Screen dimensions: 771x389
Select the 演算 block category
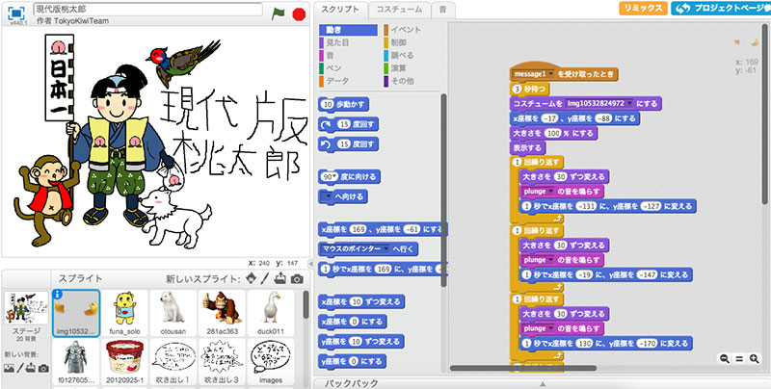[412, 68]
